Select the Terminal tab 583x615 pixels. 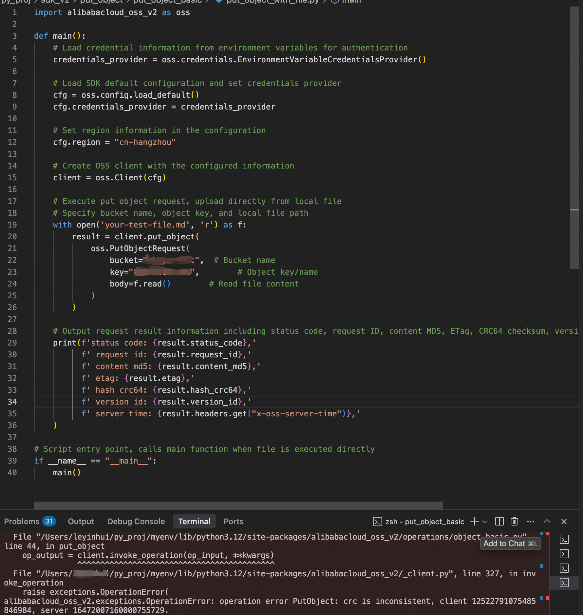point(194,522)
